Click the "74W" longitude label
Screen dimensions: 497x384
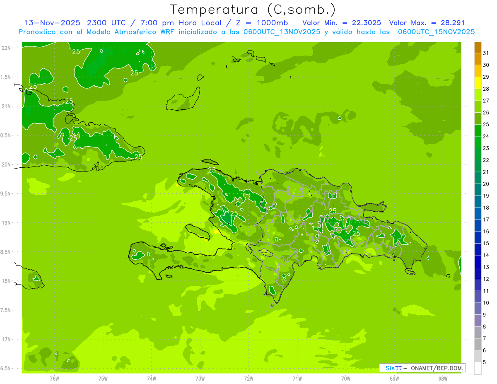(x=152, y=378)
